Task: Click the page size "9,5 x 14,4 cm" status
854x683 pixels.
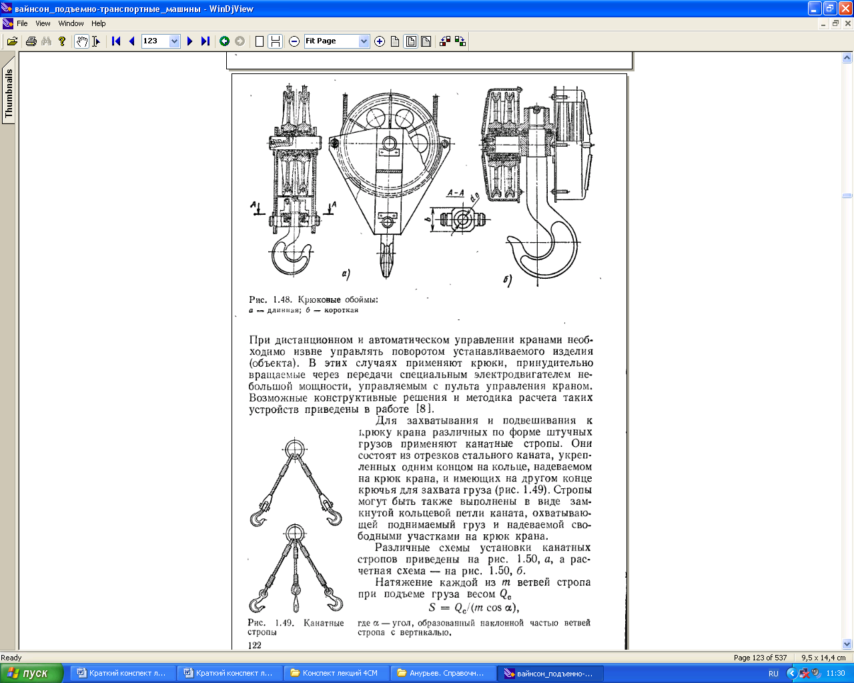Action: tap(823, 658)
